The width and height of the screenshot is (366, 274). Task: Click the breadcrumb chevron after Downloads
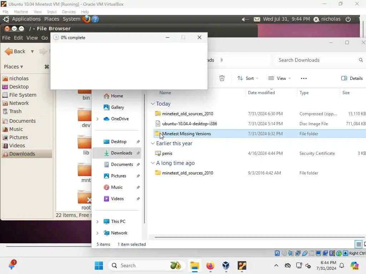(x=222, y=60)
